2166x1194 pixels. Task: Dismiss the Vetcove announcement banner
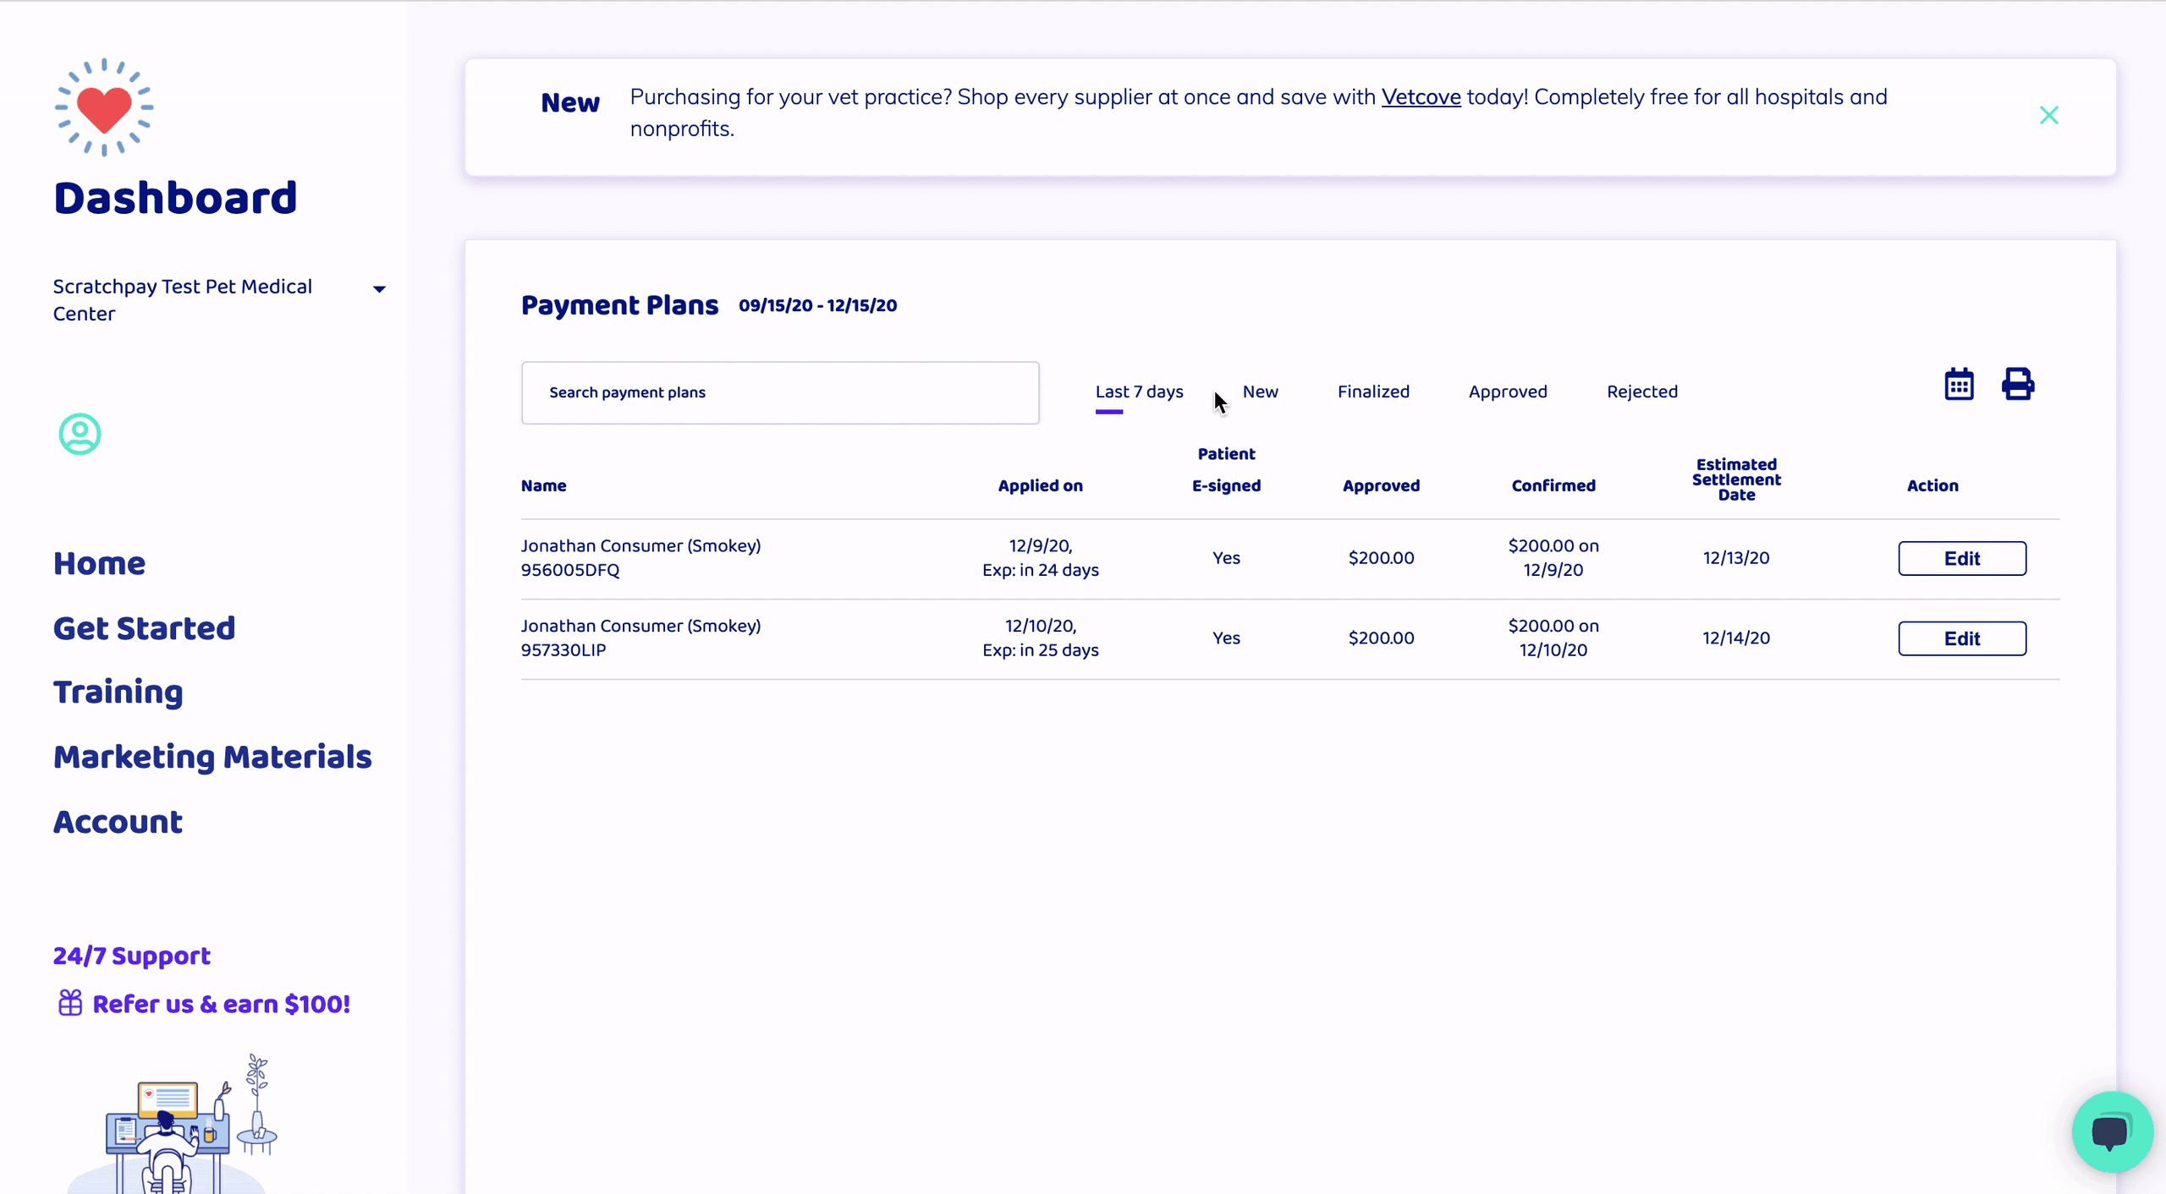coord(2048,115)
